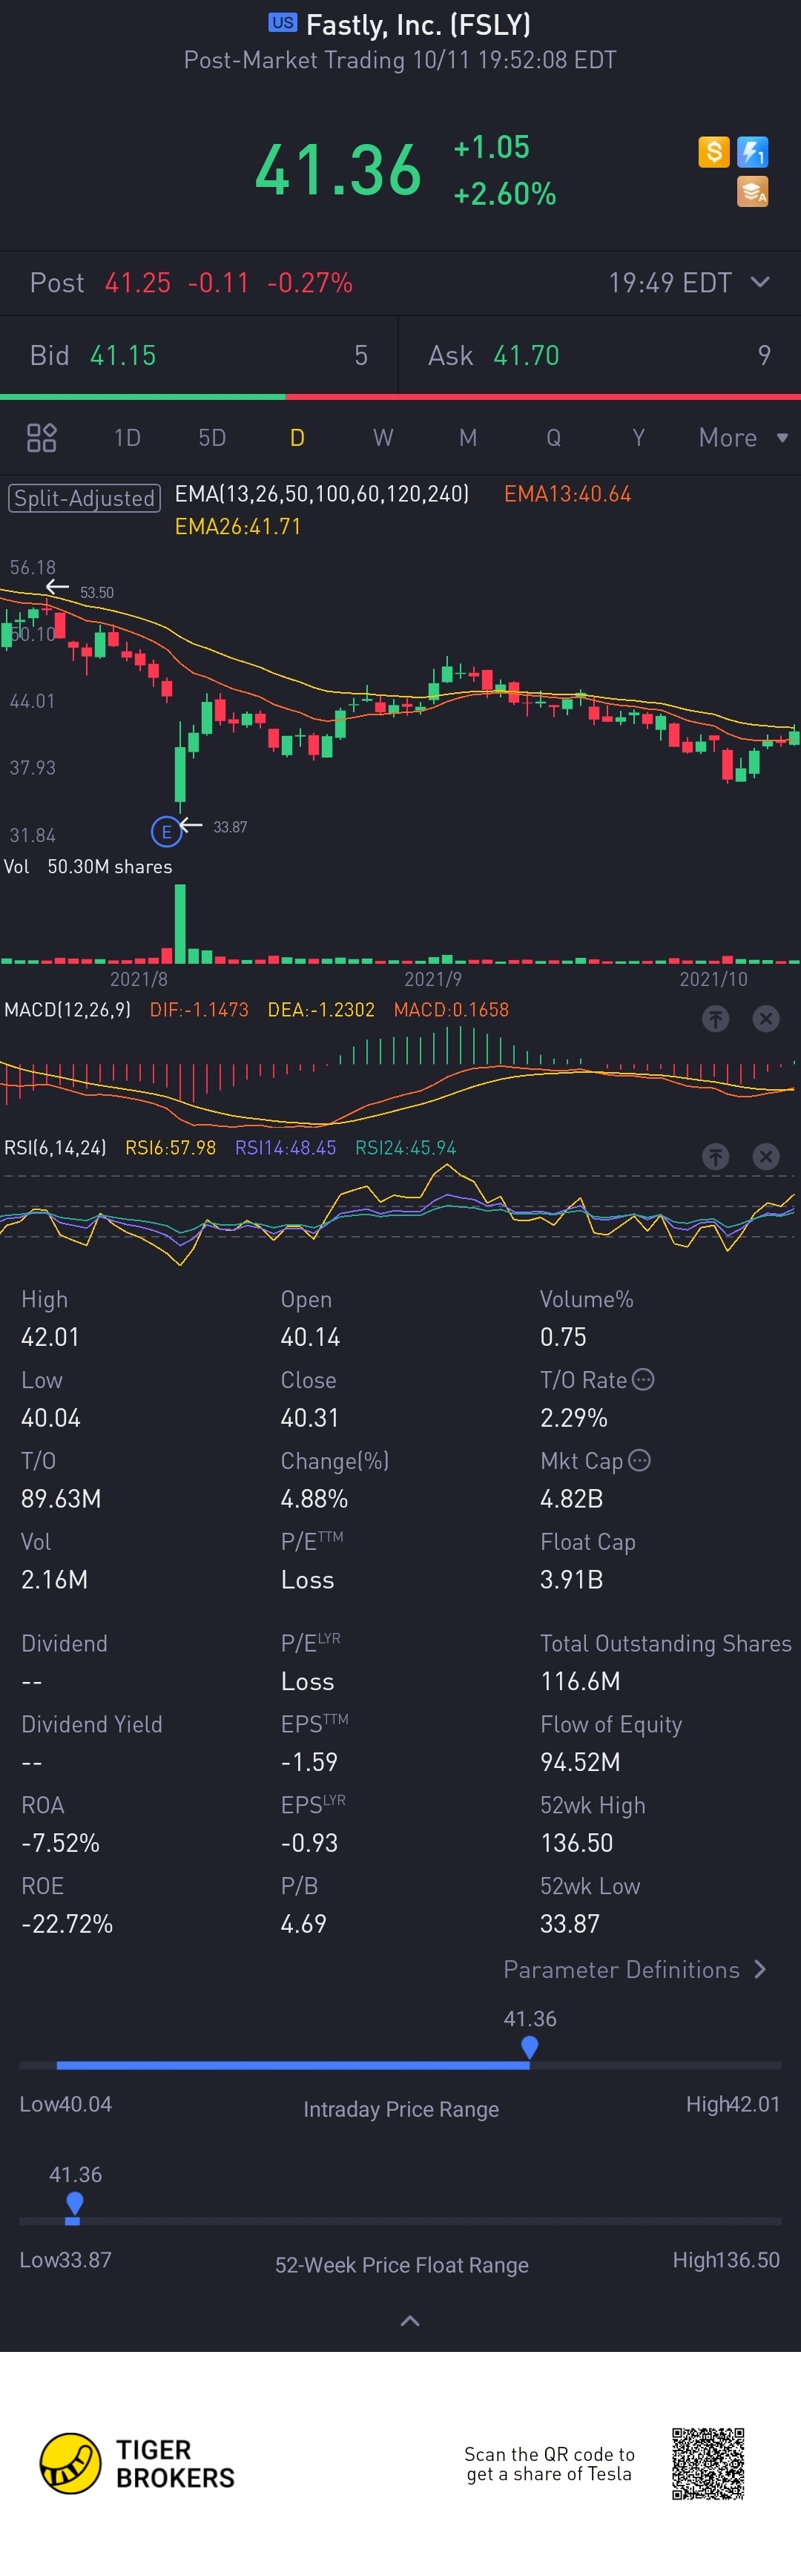
Task: Show info for T/O Rate
Action: [644, 1379]
